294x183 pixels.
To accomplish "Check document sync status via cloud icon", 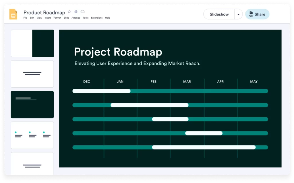I will coord(82,11).
